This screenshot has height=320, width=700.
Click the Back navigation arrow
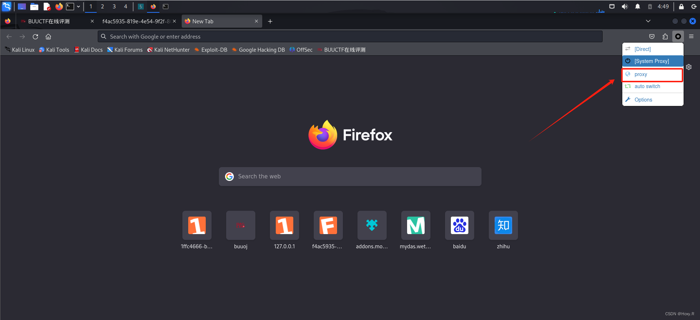pyautogui.click(x=9, y=36)
